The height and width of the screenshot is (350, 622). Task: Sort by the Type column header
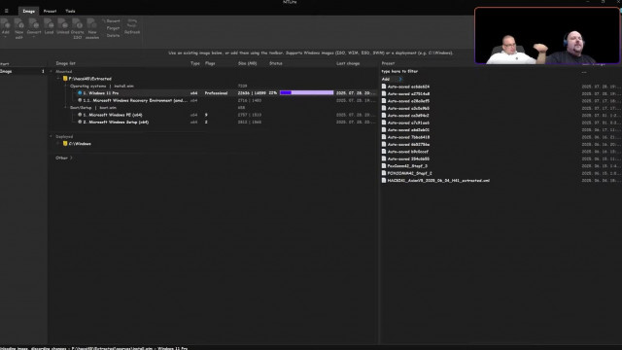pos(195,63)
